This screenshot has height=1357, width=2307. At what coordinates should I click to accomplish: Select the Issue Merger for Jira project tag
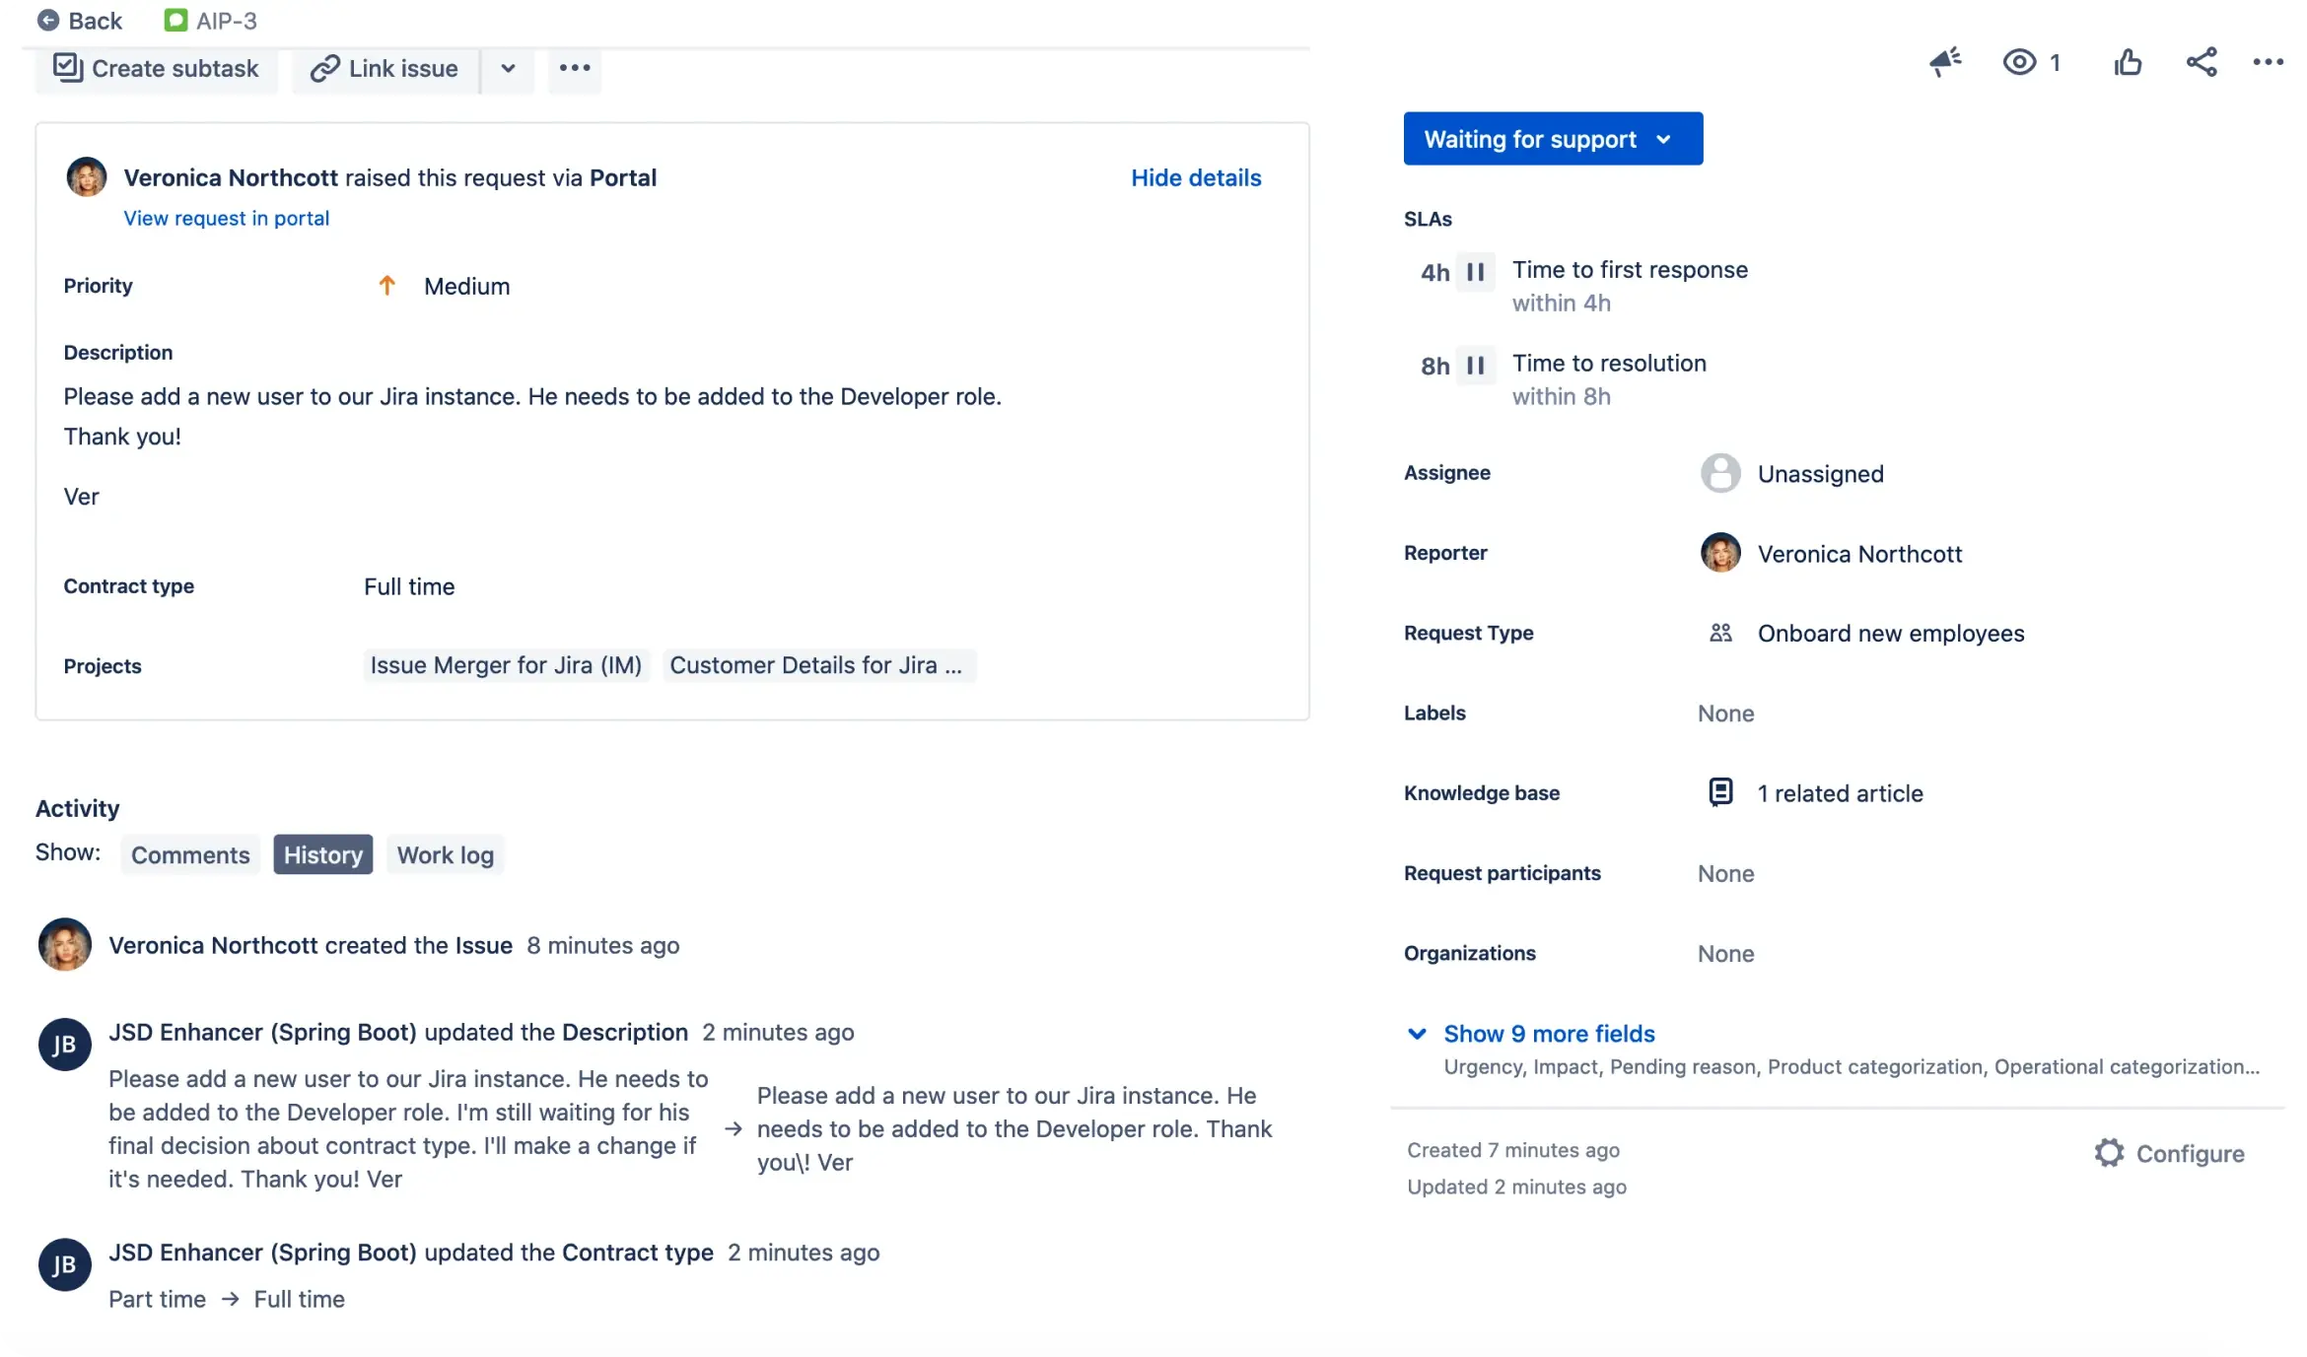(x=506, y=665)
